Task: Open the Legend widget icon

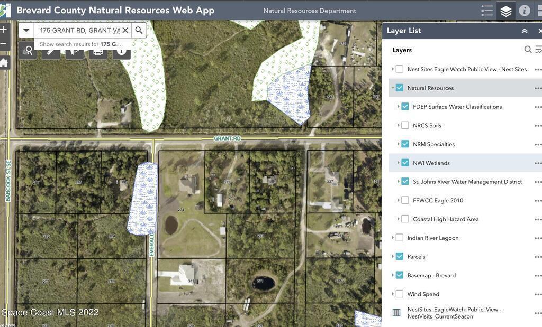Action: click(x=487, y=11)
